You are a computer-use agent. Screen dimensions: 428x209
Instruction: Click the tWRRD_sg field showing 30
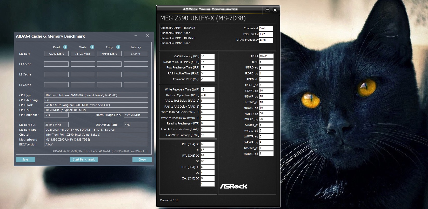266,114
